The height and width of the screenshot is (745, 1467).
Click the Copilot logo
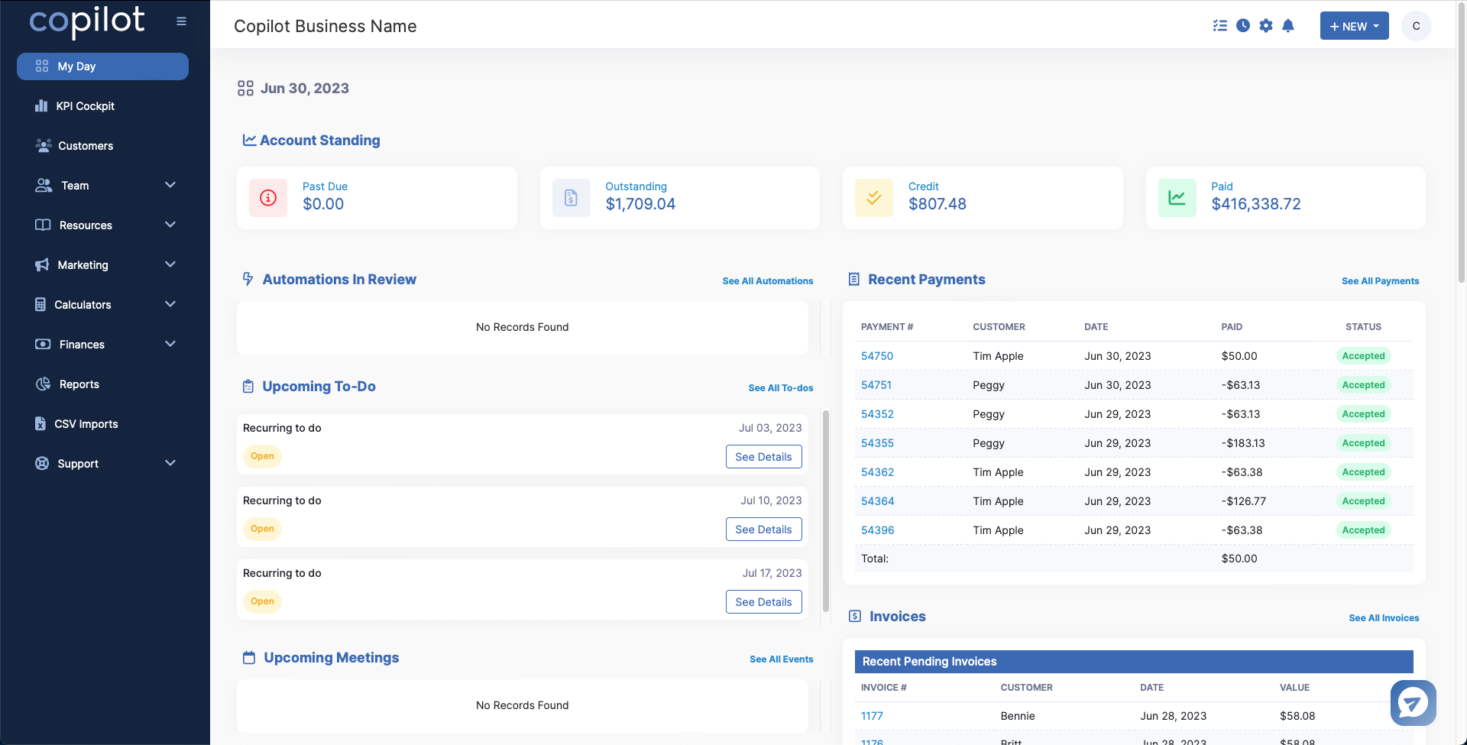click(87, 21)
